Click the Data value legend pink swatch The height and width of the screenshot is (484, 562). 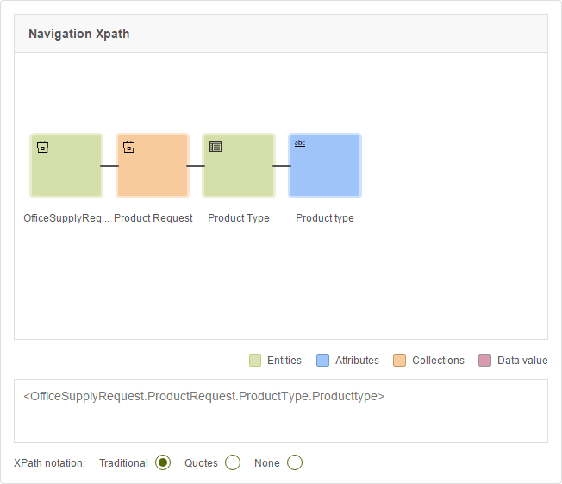[x=484, y=361]
